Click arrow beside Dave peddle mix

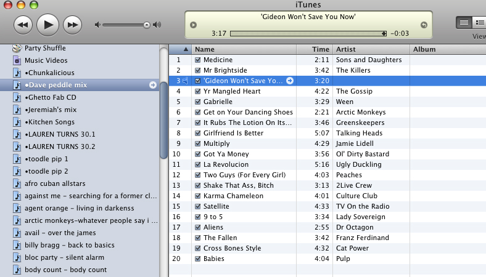coord(153,85)
